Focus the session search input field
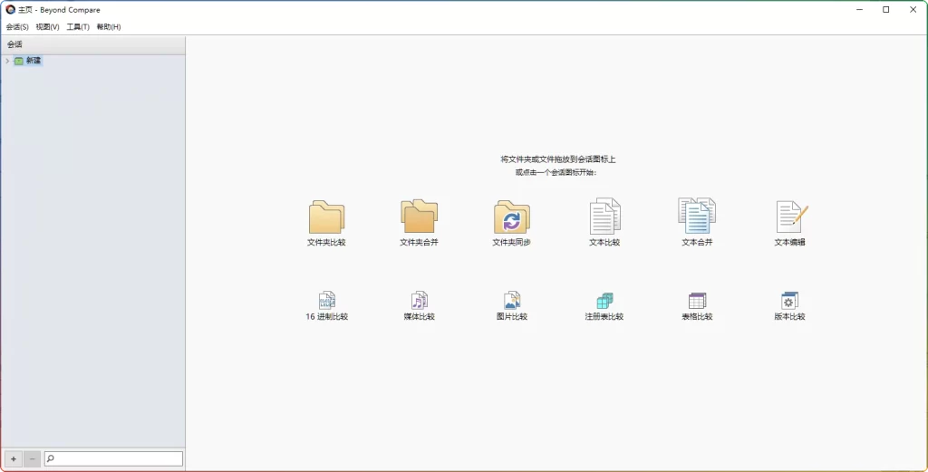This screenshot has height=472, width=928. [113, 459]
